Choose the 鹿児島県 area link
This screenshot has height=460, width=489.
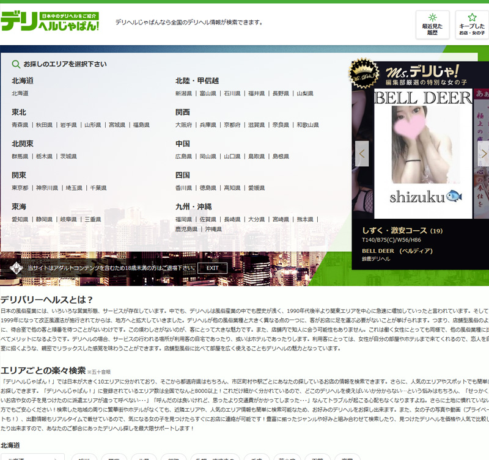(x=186, y=229)
